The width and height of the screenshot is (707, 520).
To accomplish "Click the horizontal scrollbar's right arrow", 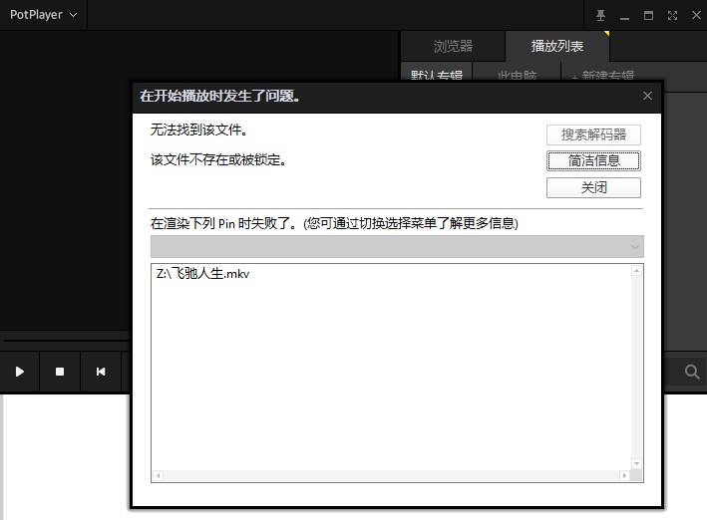I will coord(625,477).
